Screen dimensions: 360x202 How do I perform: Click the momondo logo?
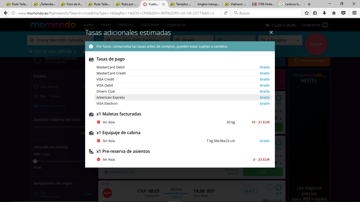click(53, 25)
